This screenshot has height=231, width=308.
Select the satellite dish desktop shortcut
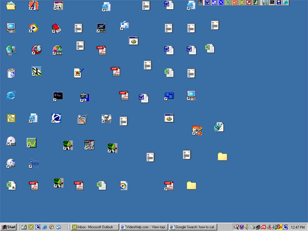point(37,71)
